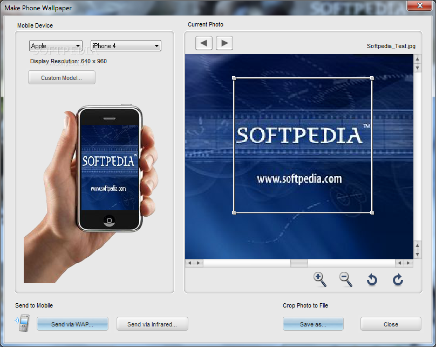Zoom in with the plus magnifier
Image resolution: width=436 pixels, height=347 pixels.
pyautogui.click(x=320, y=279)
